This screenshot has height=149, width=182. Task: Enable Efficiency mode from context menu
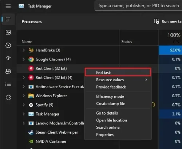[118, 96]
